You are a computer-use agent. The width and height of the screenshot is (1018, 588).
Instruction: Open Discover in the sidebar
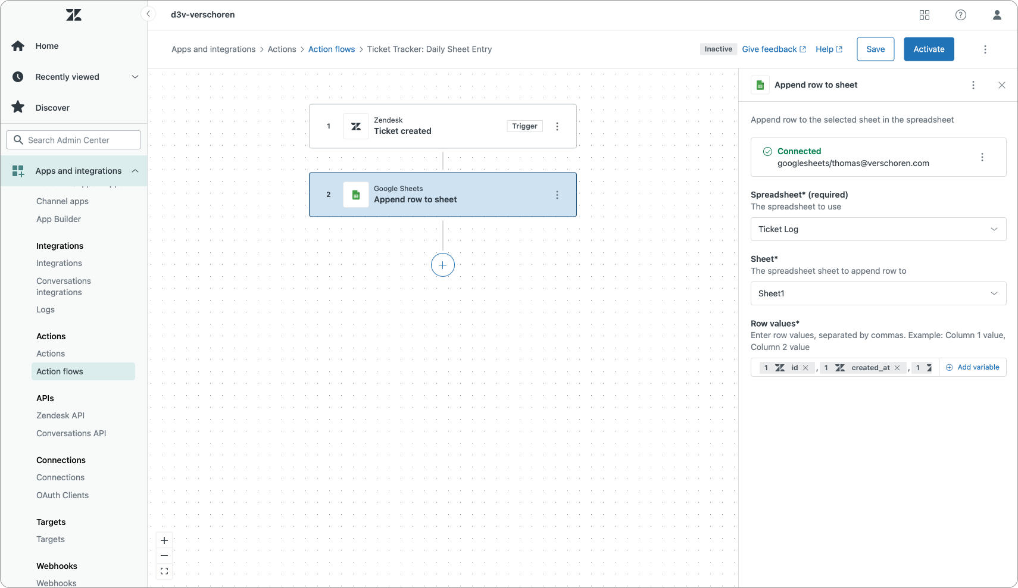point(52,108)
